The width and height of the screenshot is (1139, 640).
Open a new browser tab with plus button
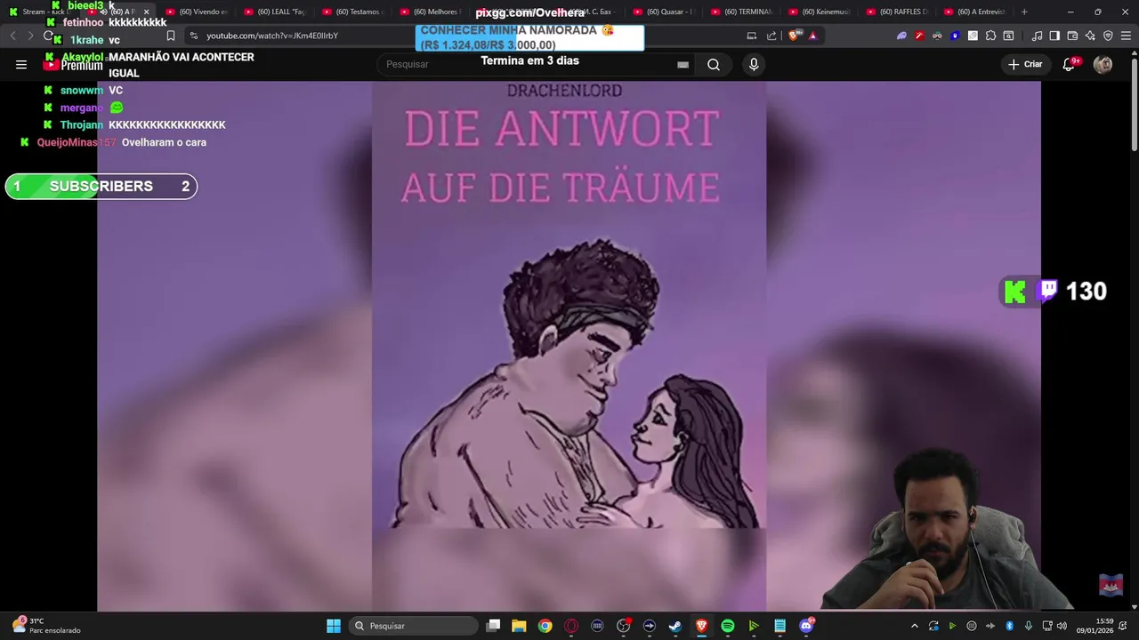(1024, 12)
